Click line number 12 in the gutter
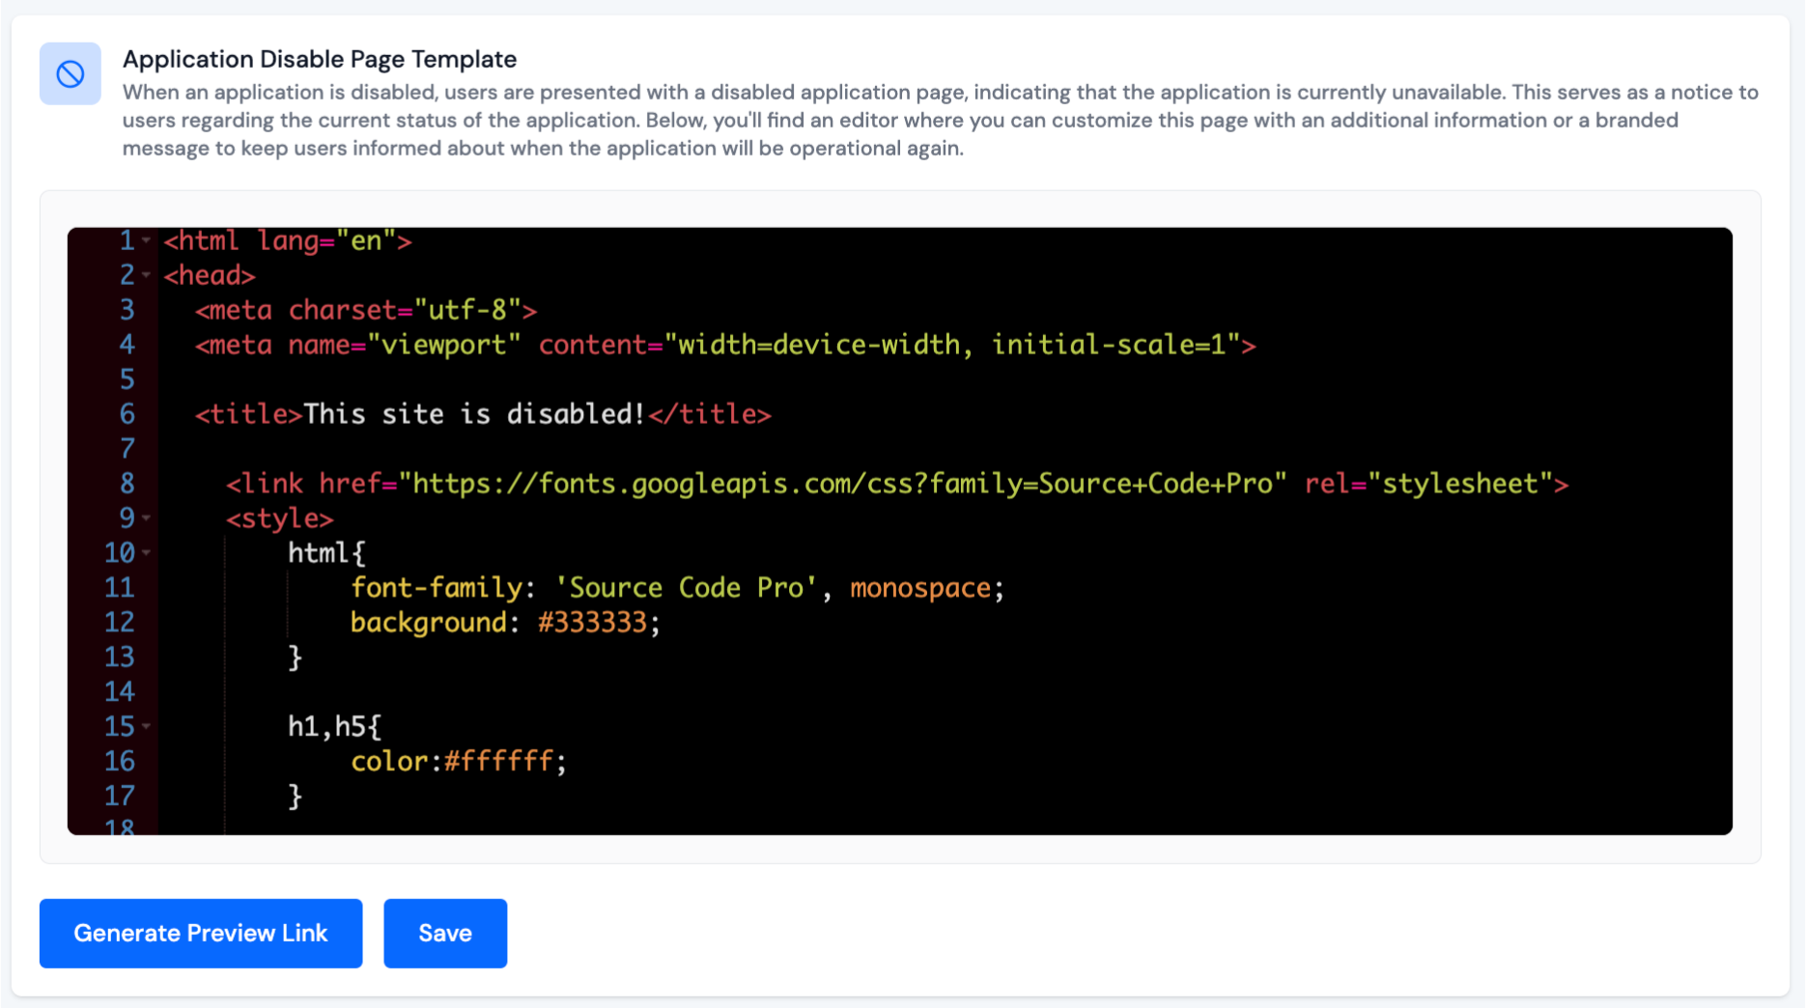The image size is (1806, 1008). (x=121, y=623)
